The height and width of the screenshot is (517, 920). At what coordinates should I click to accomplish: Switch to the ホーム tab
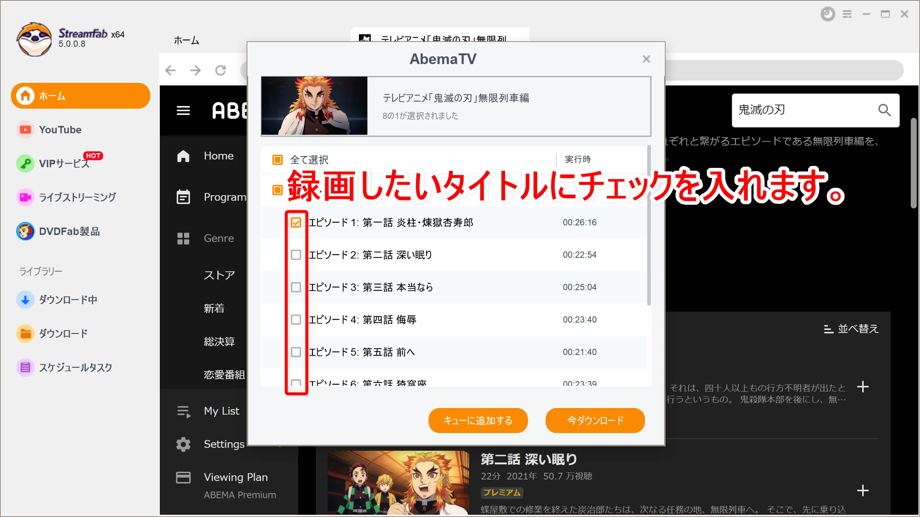point(186,40)
